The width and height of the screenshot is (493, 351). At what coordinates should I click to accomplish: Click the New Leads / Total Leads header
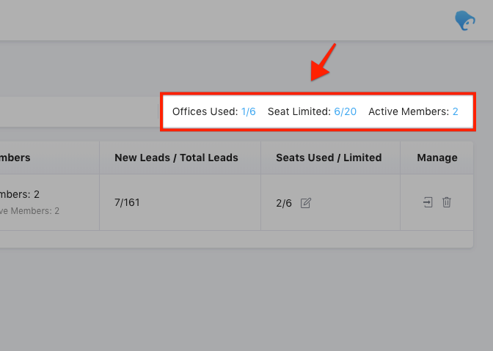click(x=176, y=158)
